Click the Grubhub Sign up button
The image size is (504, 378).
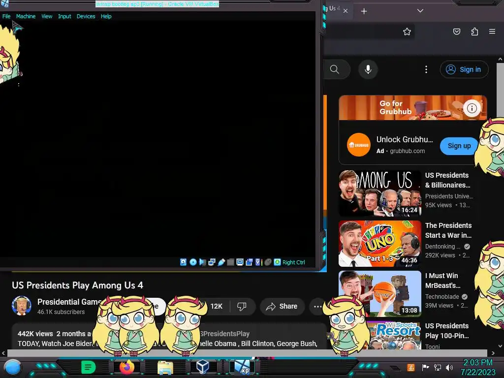click(x=459, y=146)
